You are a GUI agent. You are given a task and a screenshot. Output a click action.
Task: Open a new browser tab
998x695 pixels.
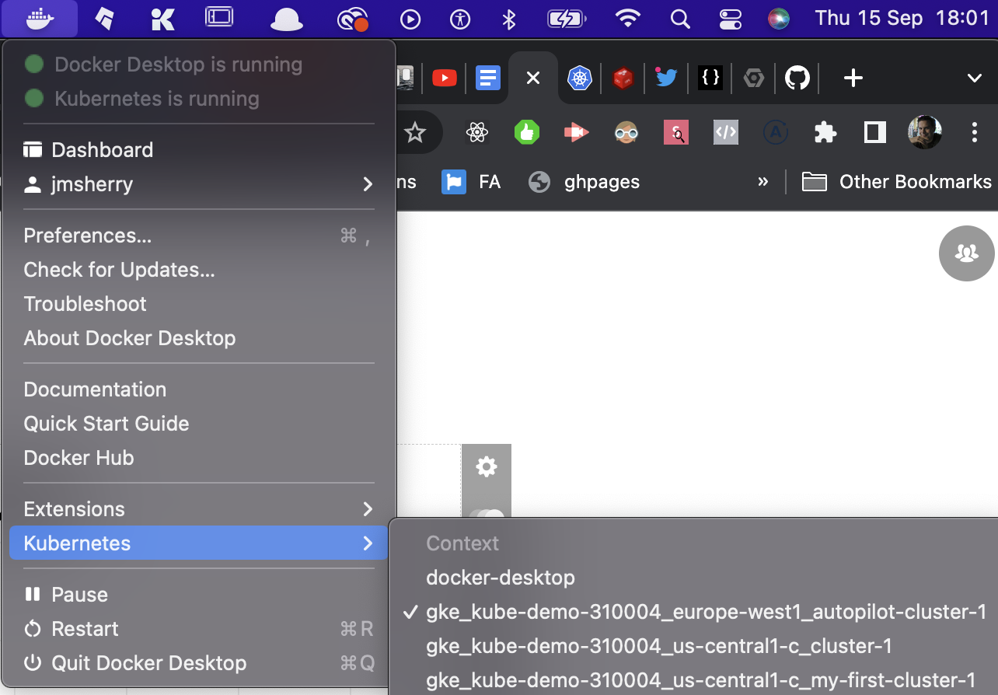click(x=853, y=78)
